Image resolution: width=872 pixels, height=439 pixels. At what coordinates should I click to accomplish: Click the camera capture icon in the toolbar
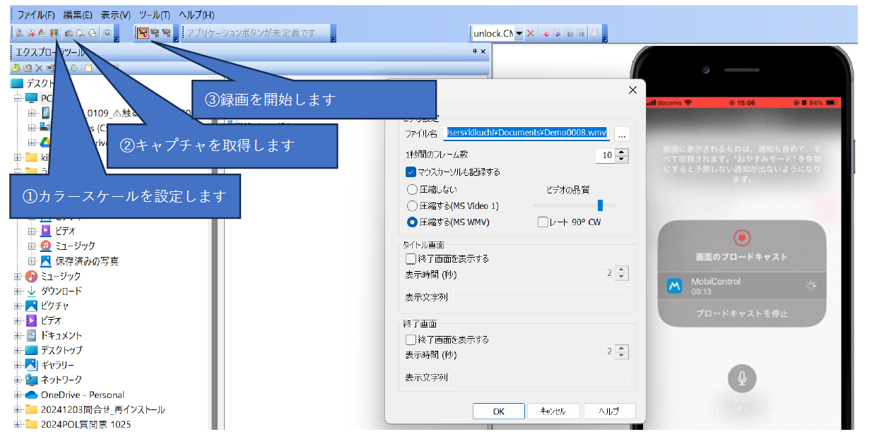coord(69,33)
